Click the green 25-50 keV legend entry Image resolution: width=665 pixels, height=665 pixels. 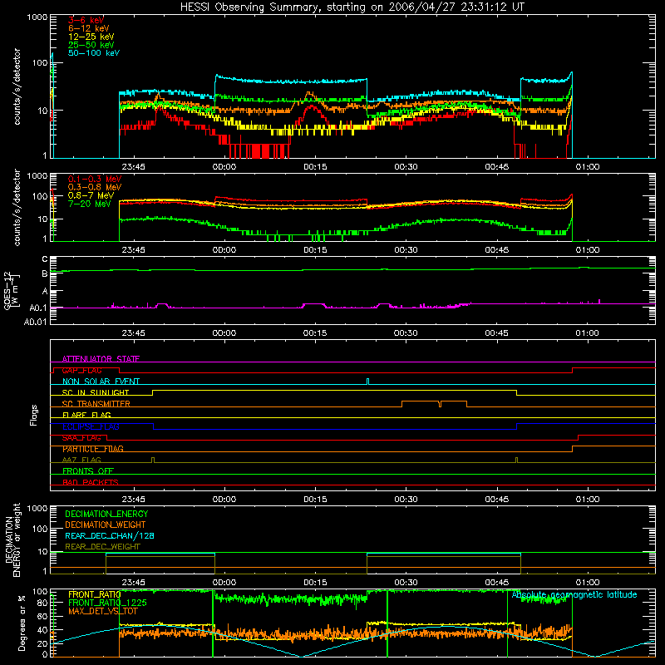click(91, 45)
